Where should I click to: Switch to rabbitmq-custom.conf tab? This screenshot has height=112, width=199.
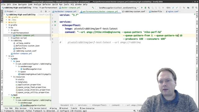tap(134, 12)
